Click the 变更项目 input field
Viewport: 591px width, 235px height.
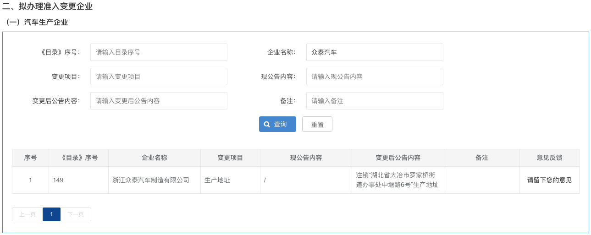pyautogui.click(x=159, y=77)
